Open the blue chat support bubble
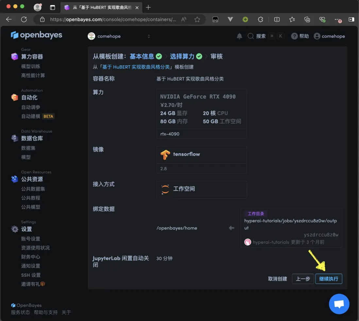This screenshot has width=359, height=321. tap(339, 304)
